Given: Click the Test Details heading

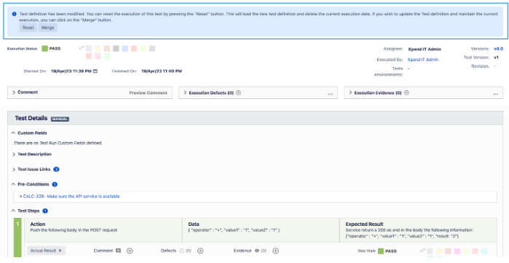Looking at the screenshot, I should (31, 118).
